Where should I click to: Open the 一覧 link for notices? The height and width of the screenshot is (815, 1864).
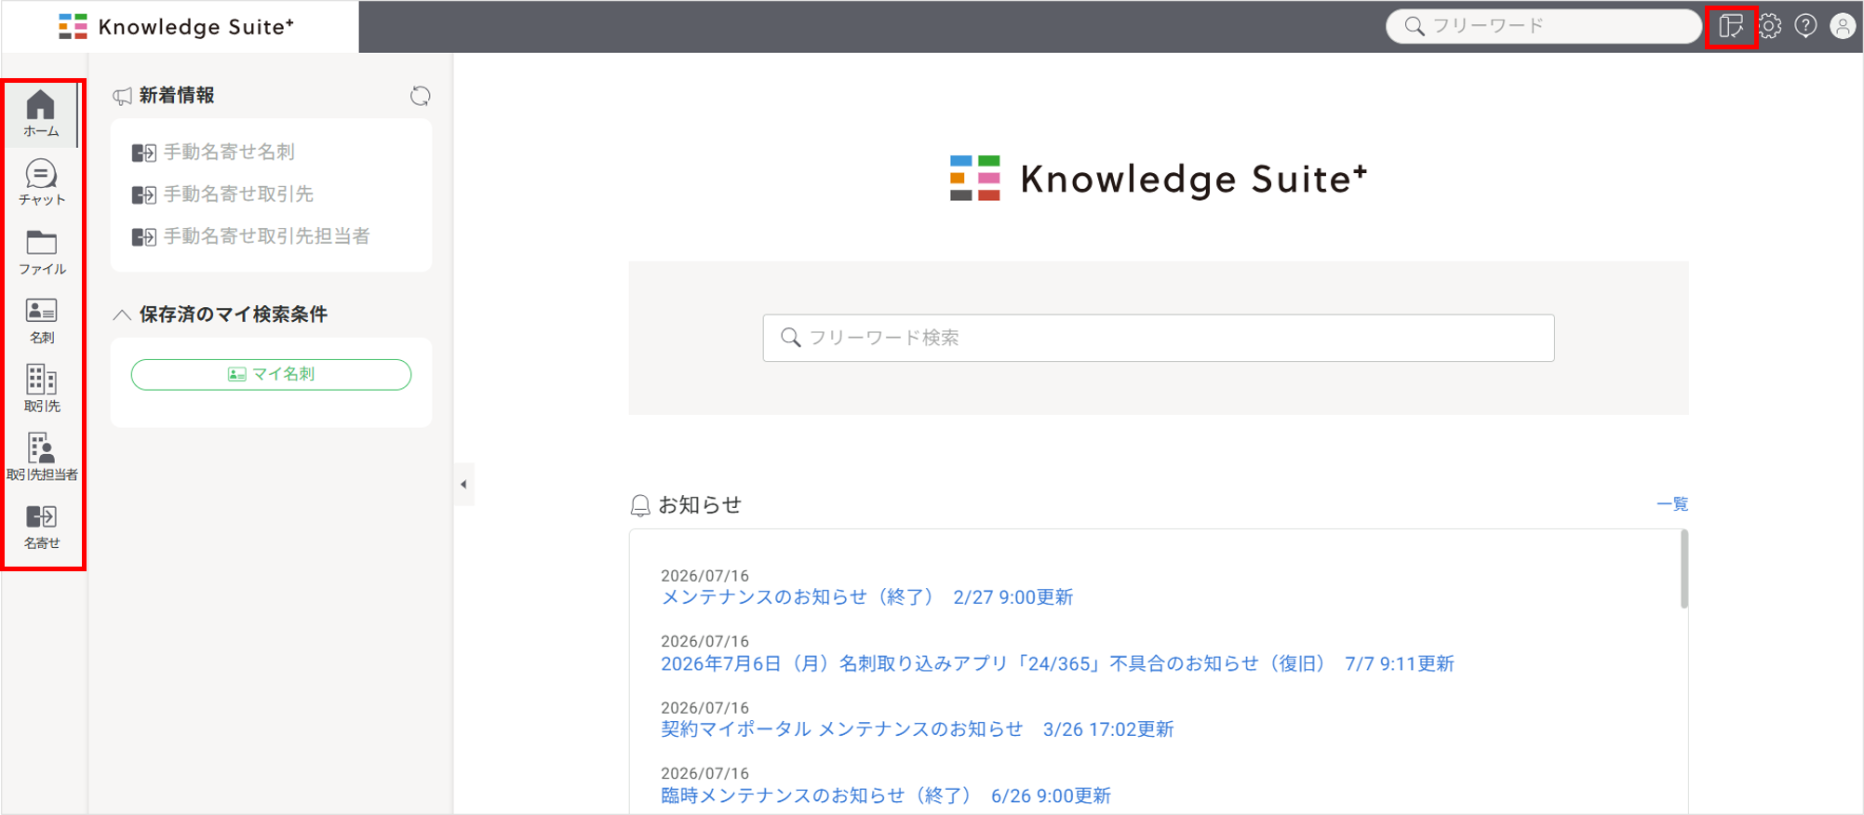pos(1672,504)
